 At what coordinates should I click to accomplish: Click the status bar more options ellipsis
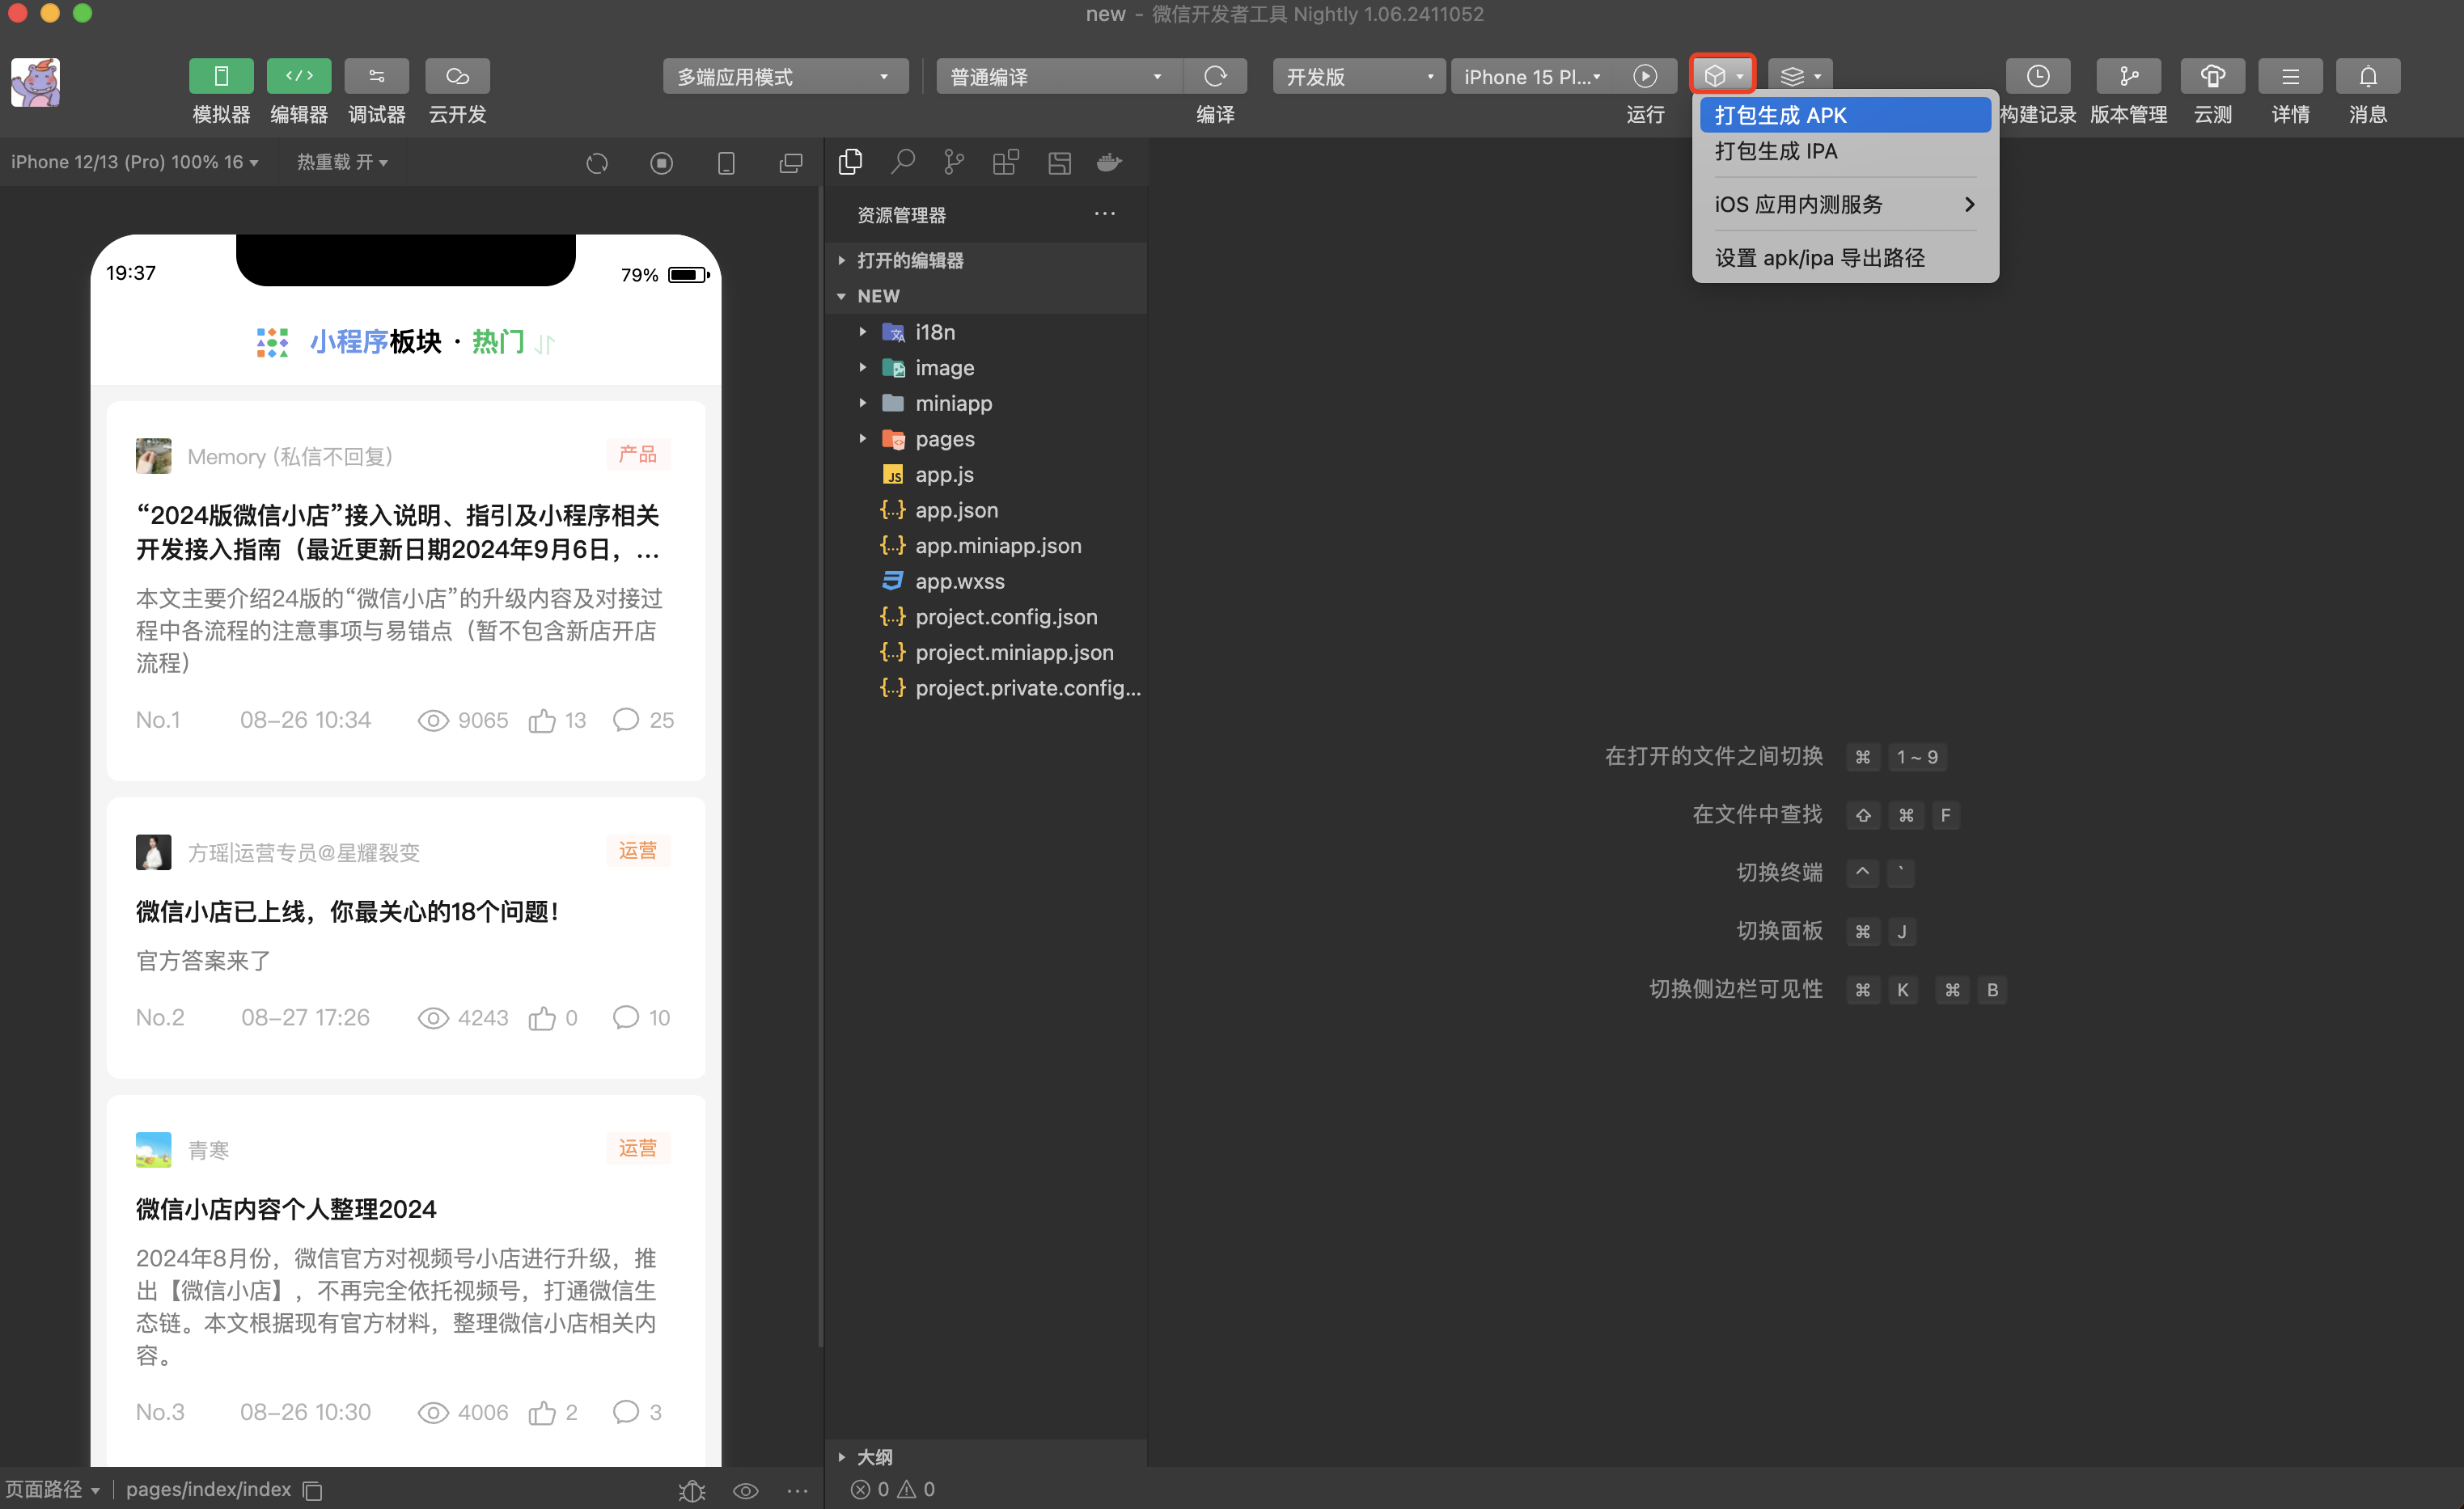tap(797, 1491)
